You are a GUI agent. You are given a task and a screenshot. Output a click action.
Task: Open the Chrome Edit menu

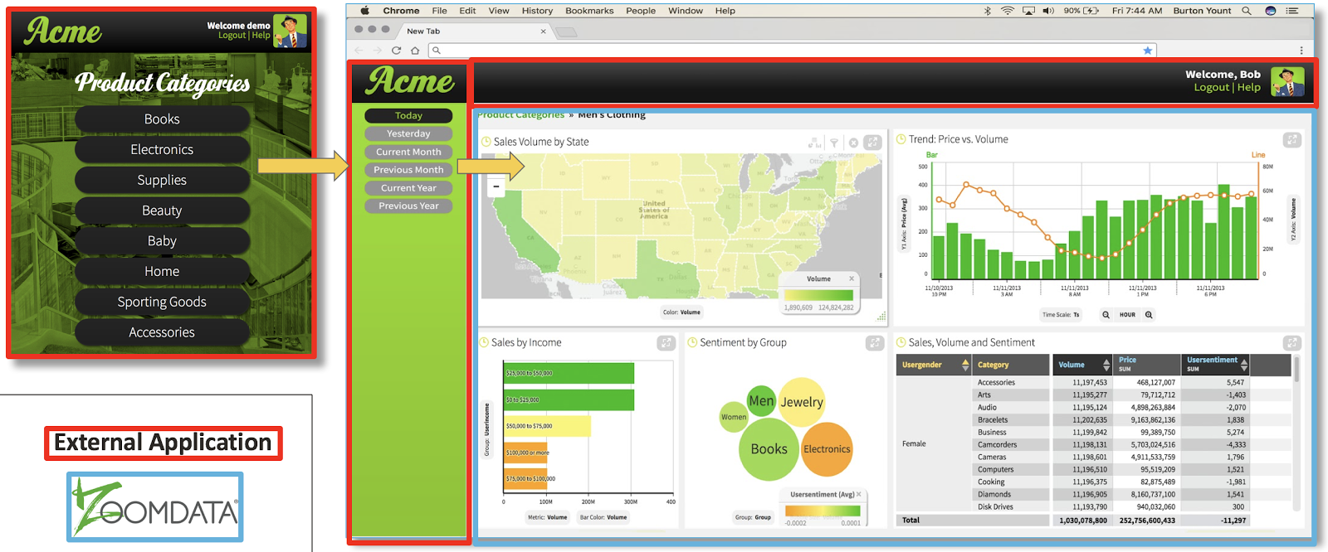467,11
